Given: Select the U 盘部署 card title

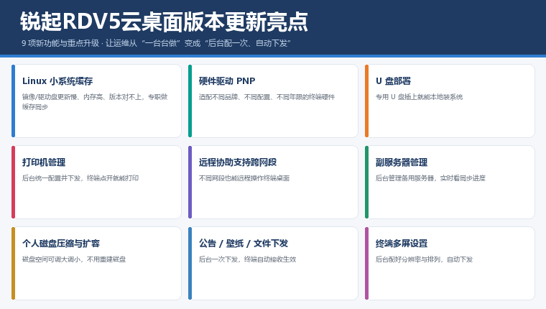Looking at the screenshot, I should (393, 80).
